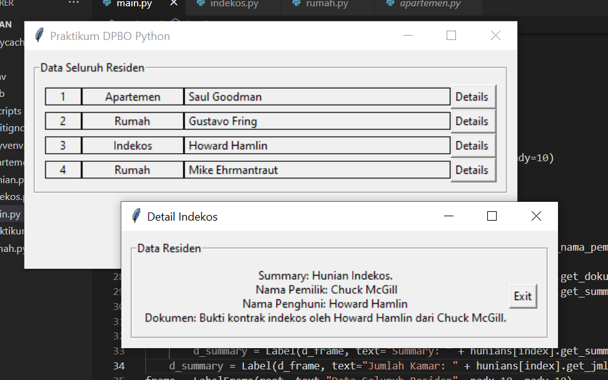Click the Python feather icon on Praktikum DPBO Python titlebar

click(39, 36)
